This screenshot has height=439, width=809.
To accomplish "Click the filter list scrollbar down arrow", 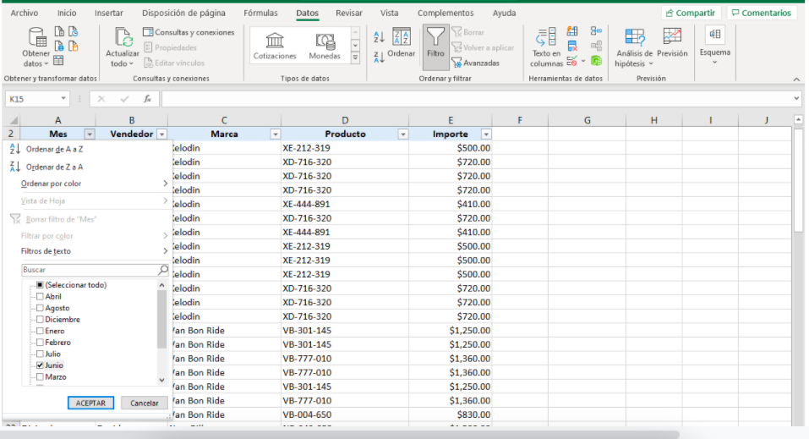I will 161,380.
